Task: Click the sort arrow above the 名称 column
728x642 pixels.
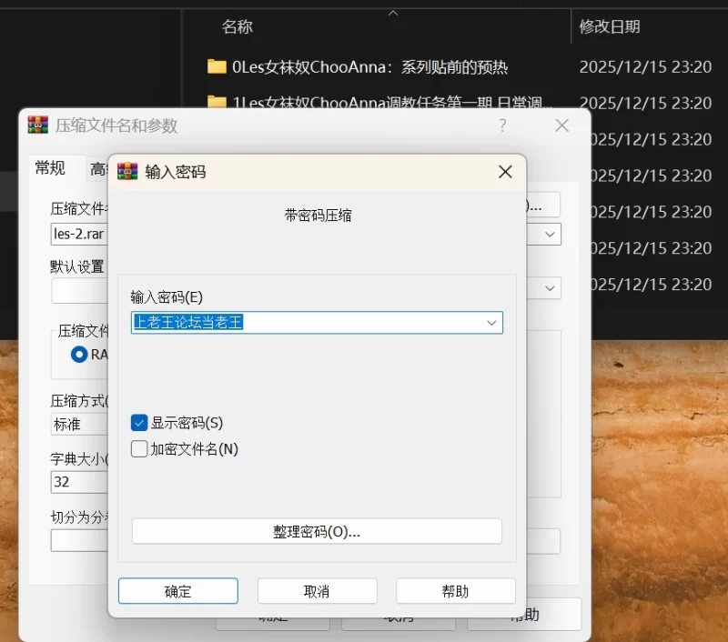Action: click(x=393, y=13)
